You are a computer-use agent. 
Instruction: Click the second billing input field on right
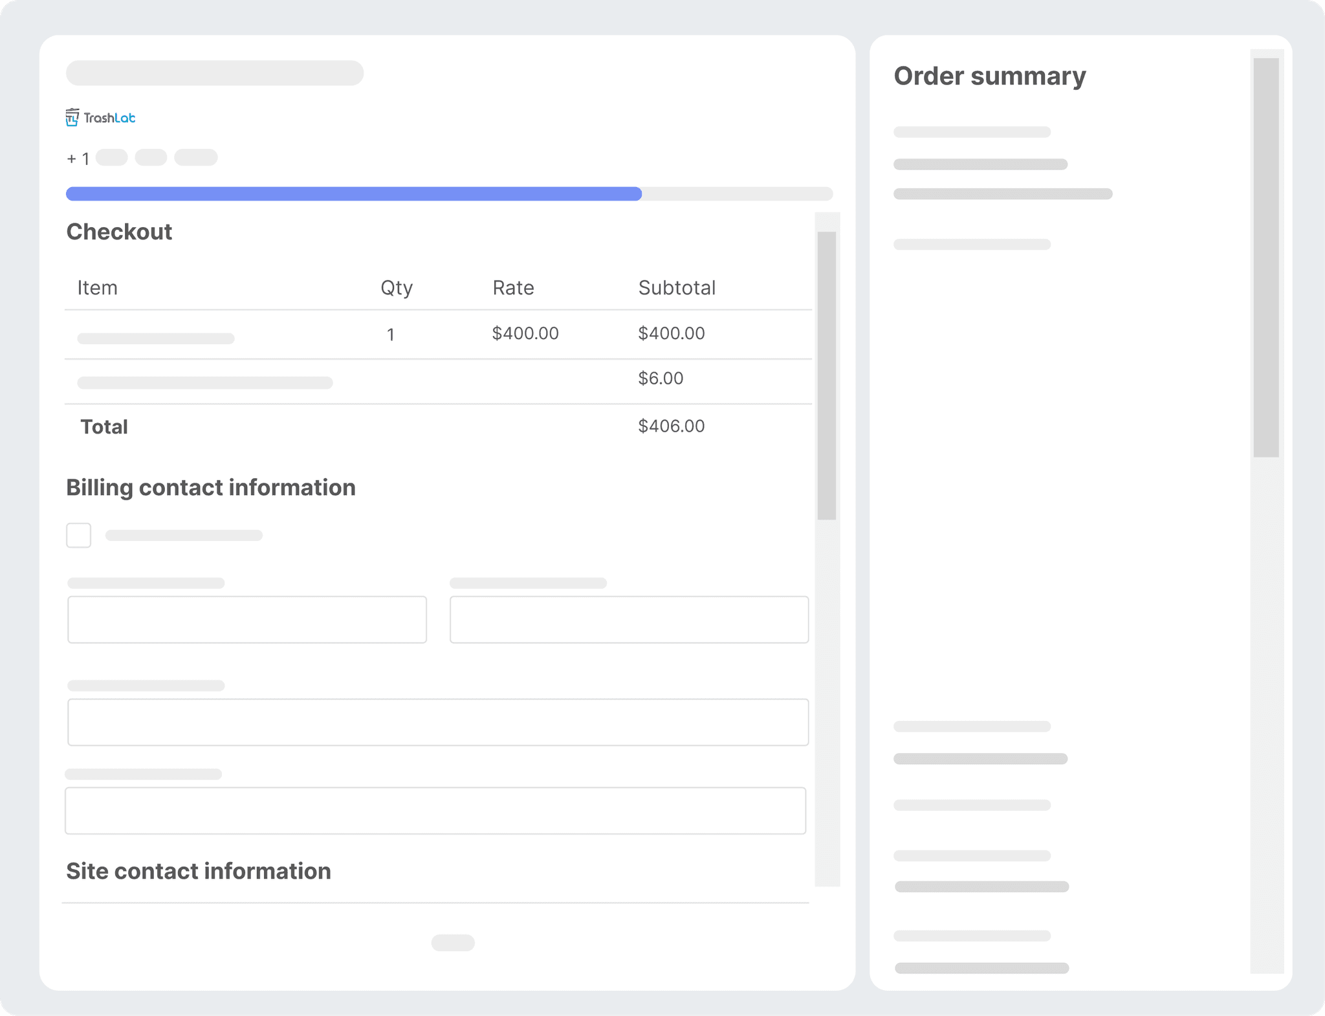coord(629,619)
